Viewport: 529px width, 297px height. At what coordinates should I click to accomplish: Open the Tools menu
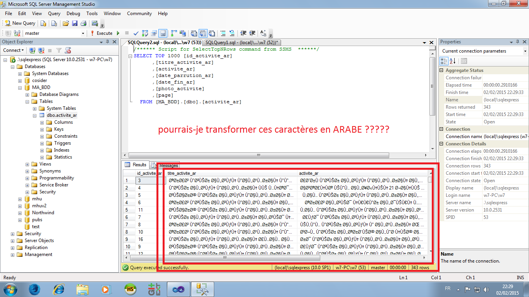tap(92, 13)
